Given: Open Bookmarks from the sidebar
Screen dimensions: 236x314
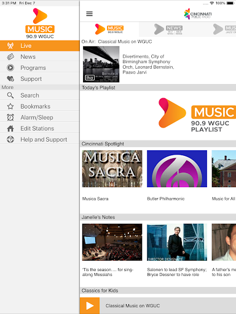Looking at the screenshot, I should click(x=40, y=106).
